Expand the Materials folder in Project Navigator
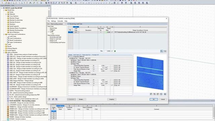 click(6, 14)
